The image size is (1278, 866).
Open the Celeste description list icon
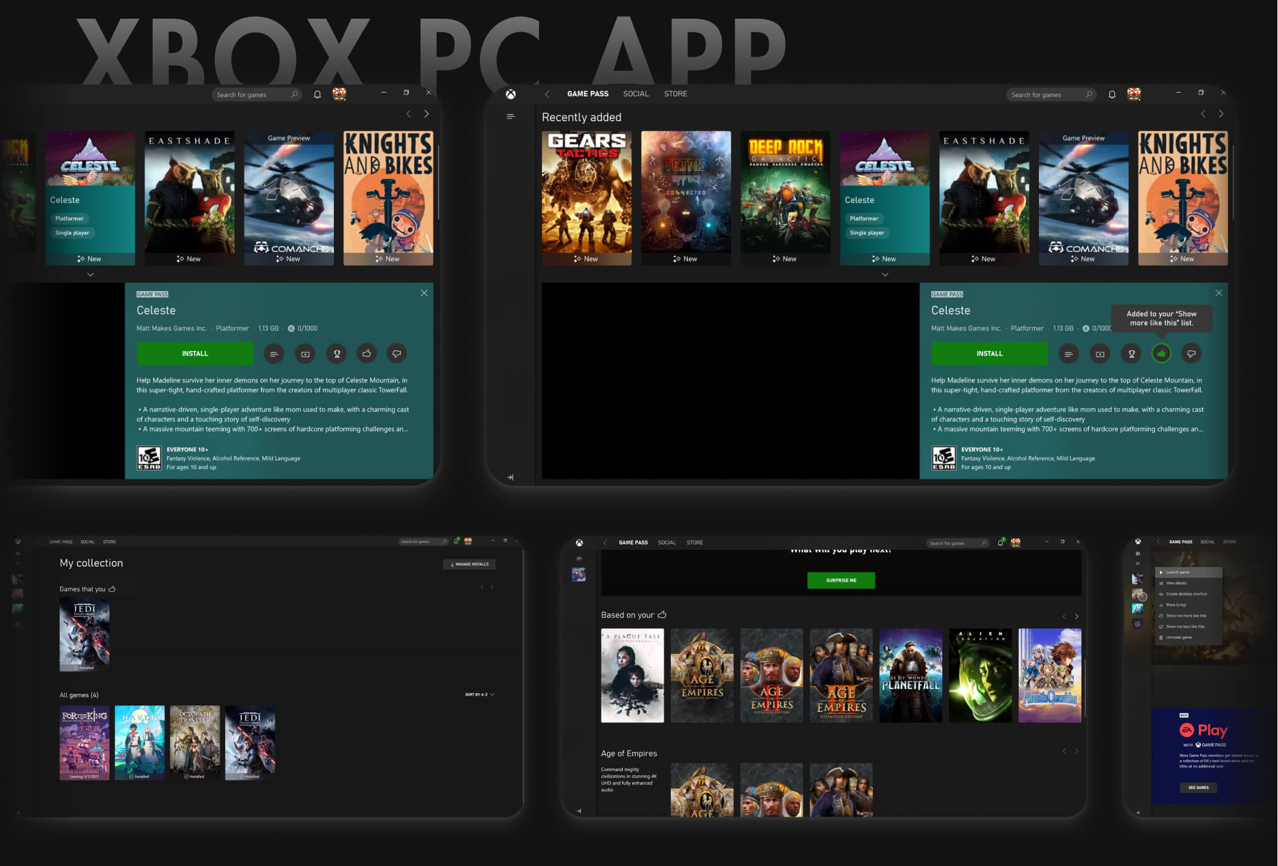tap(1069, 353)
